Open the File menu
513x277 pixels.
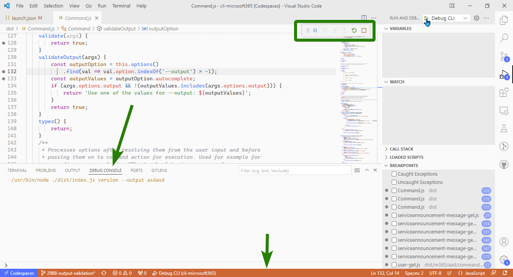click(x=20, y=6)
